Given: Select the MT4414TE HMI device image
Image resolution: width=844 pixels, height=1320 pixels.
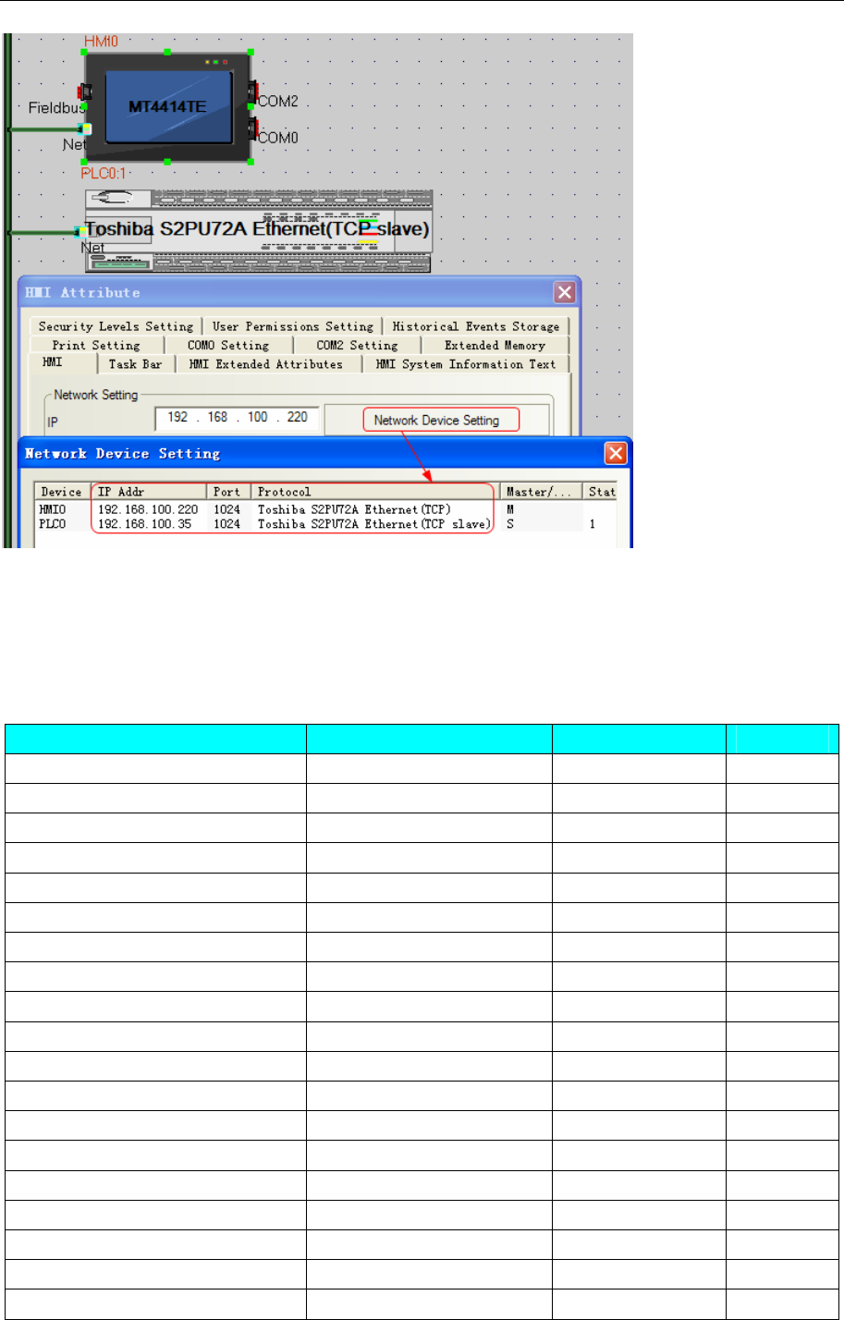Looking at the screenshot, I should (167, 107).
